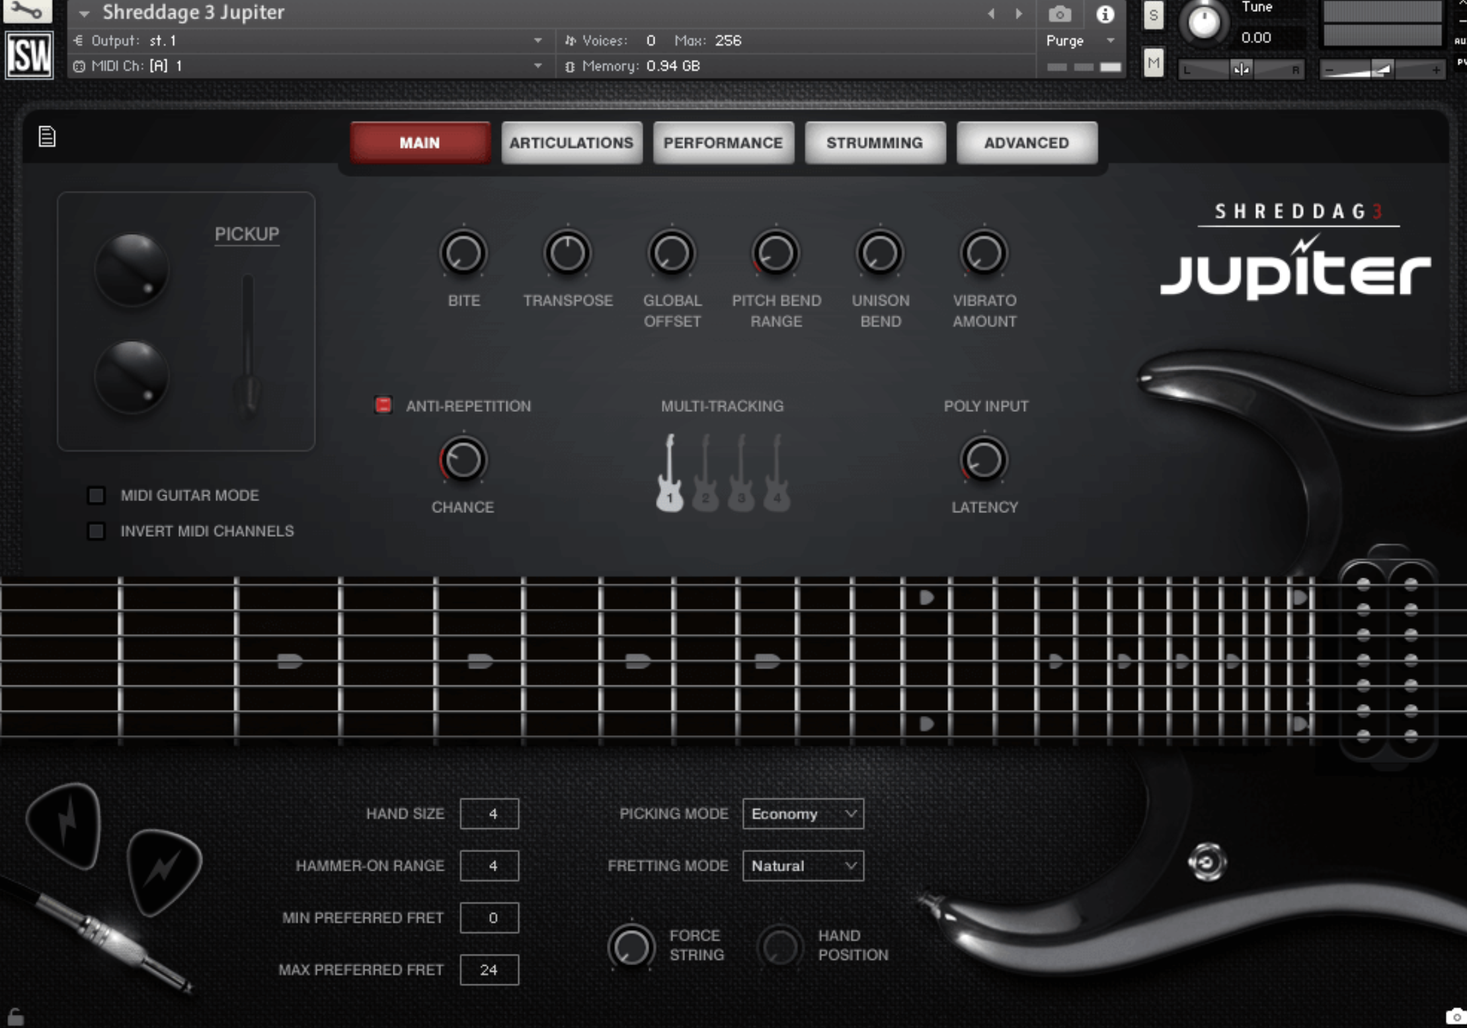Image resolution: width=1467 pixels, height=1028 pixels.
Task: Enable MIDI Guitar Mode
Action: coord(96,495)
